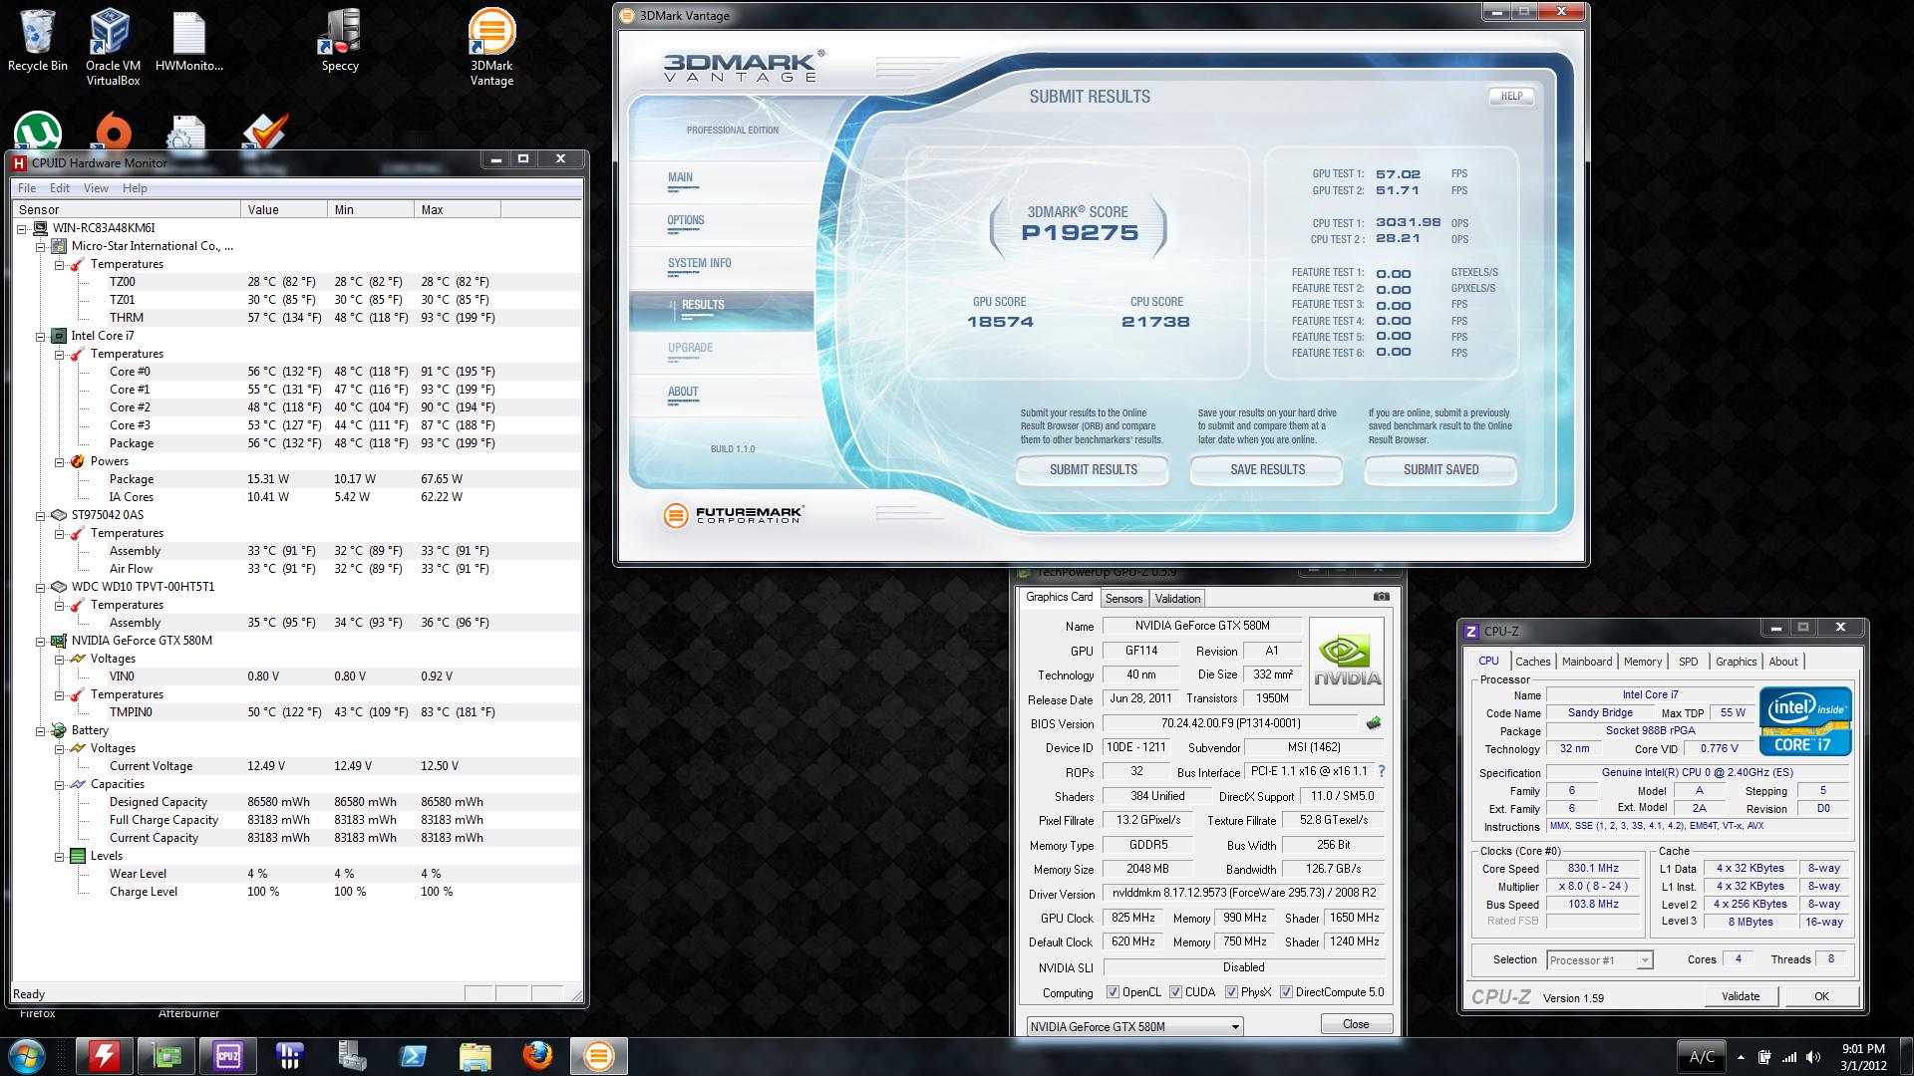Open Windows Explorer folder taskbar icon
The height and width of the screenshot is (1076, 1914).
click(x=476, y=1056)
